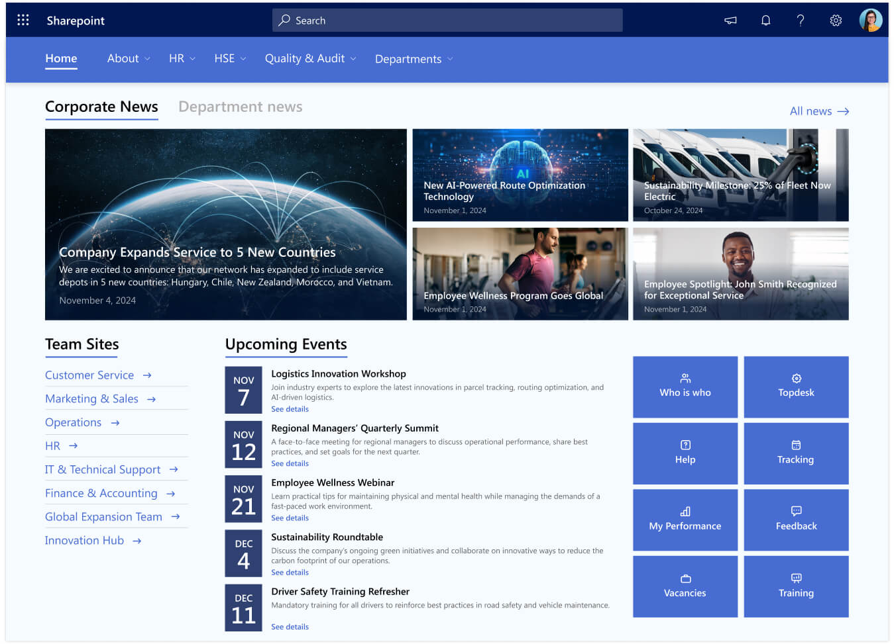Click your profile avatar picture

pyautogui.click(x=871, y=20)
